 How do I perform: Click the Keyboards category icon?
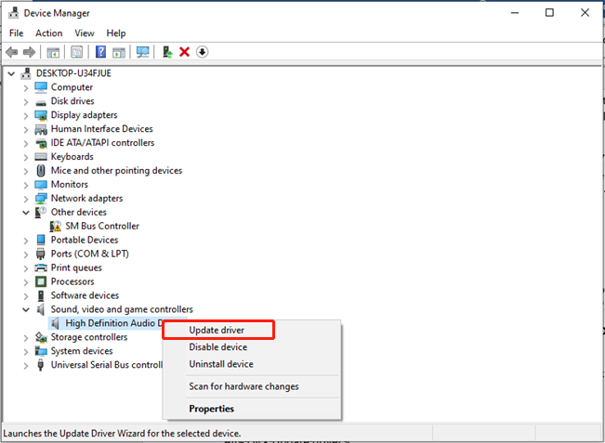pos(41,157)
